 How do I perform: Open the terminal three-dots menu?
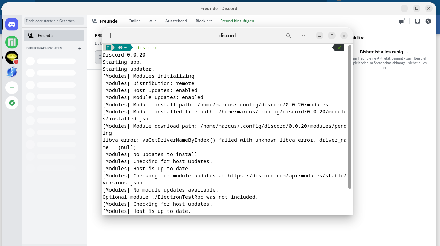click(303, 36)
